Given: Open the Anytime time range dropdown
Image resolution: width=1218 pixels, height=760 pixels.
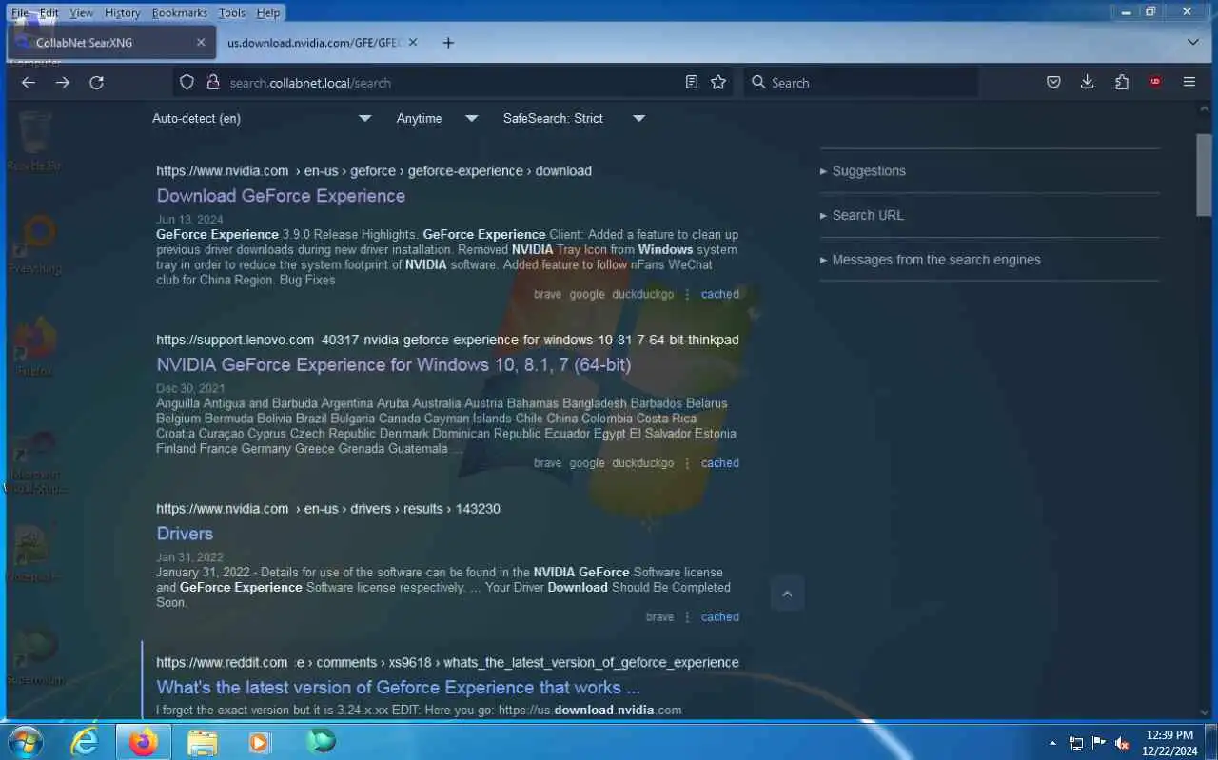Looking at the screenshot, I should coord(437,118).
